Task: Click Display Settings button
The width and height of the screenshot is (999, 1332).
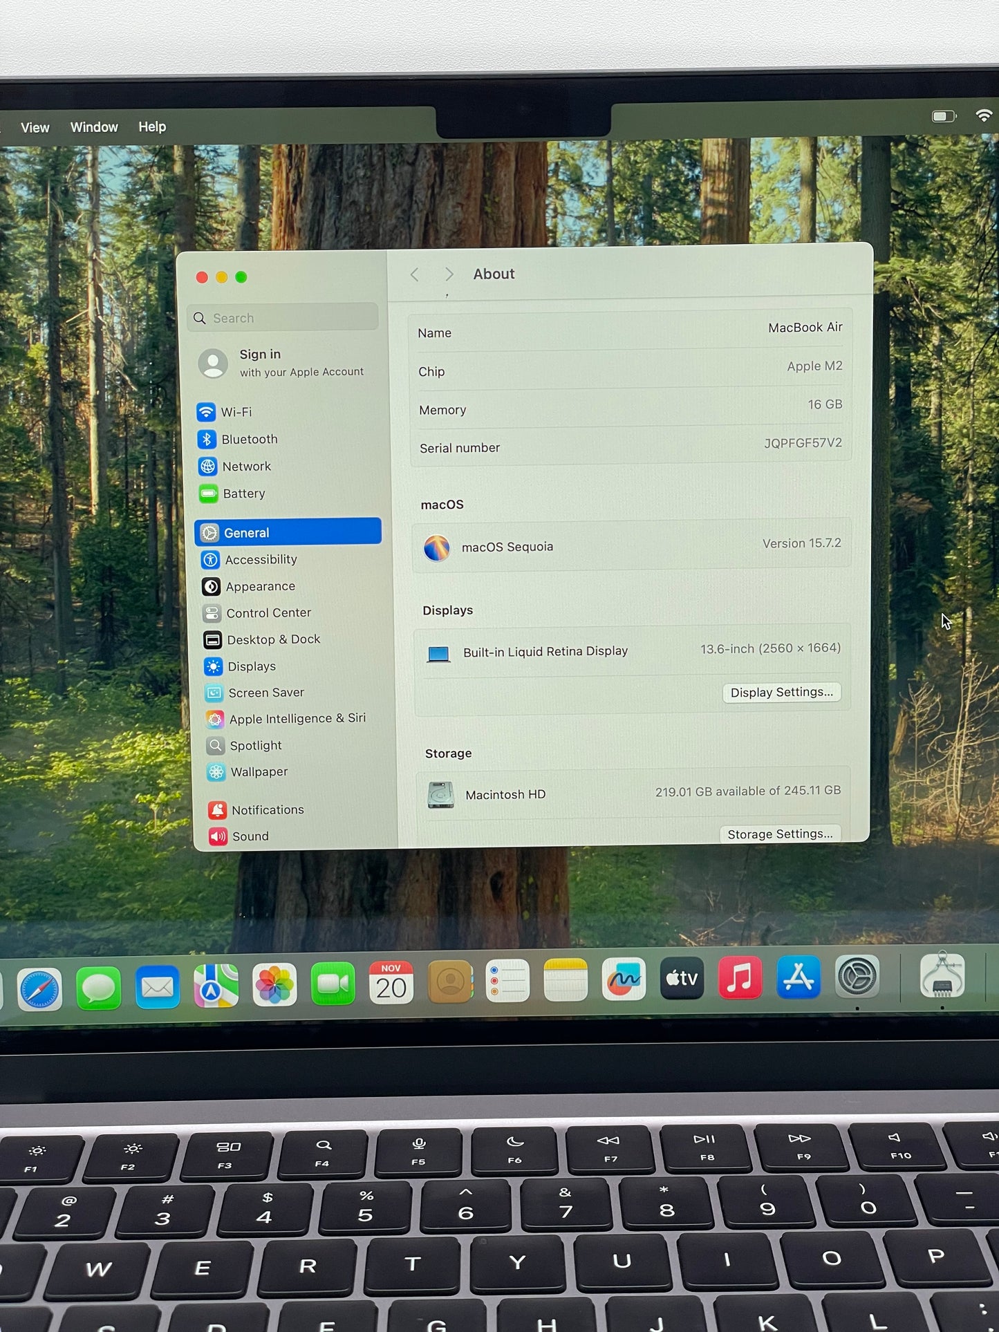Action: click(782, 693)
